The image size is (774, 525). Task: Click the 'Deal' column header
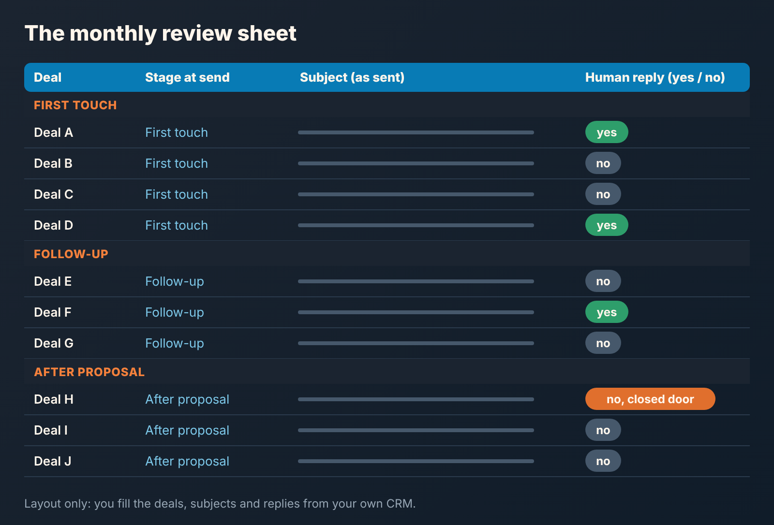pos(47,77)
